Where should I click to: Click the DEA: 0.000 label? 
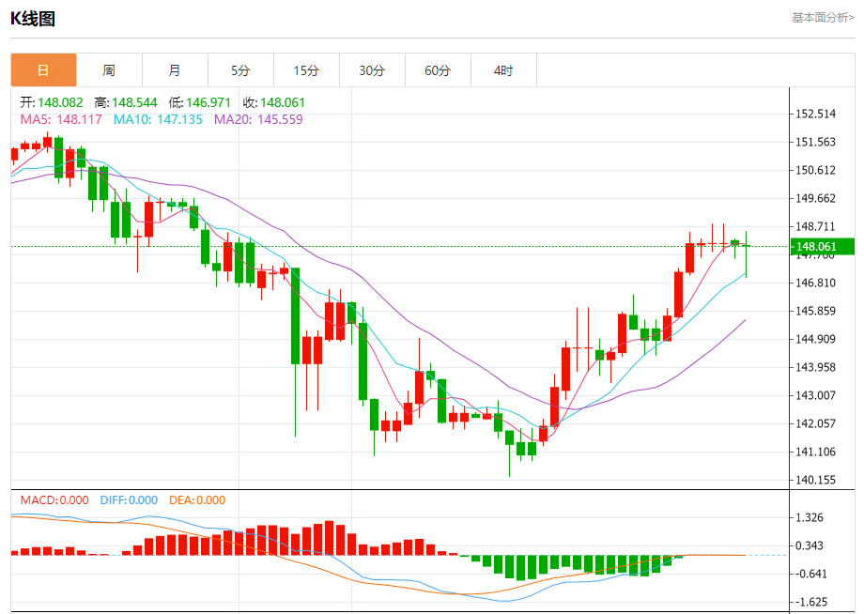(x=197, y=500)
